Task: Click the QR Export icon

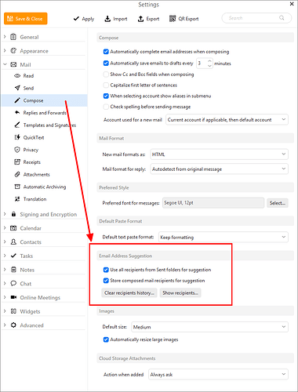Action: (173, 19)
